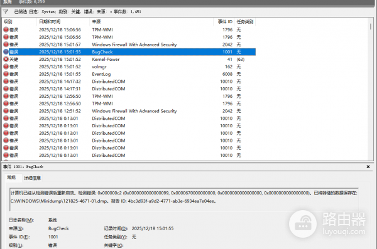Click the error icon on the BugCheck row
Viewport: 377px width, 249px height.
coord(6,52)
